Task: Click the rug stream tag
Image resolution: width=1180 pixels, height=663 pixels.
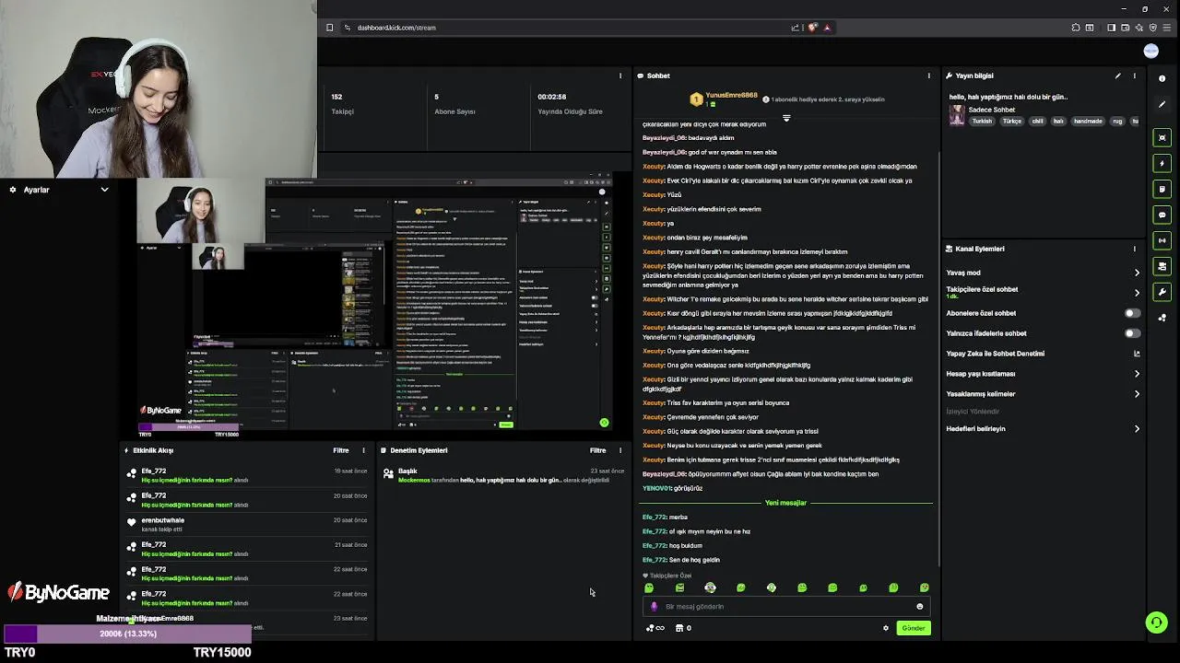Action: (1117, 122)
